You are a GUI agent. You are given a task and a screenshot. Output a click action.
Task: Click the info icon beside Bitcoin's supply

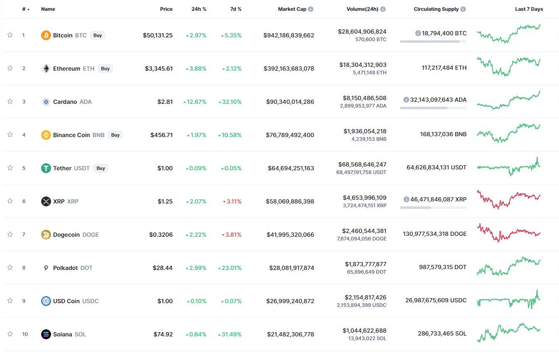[x=418, y=33]
